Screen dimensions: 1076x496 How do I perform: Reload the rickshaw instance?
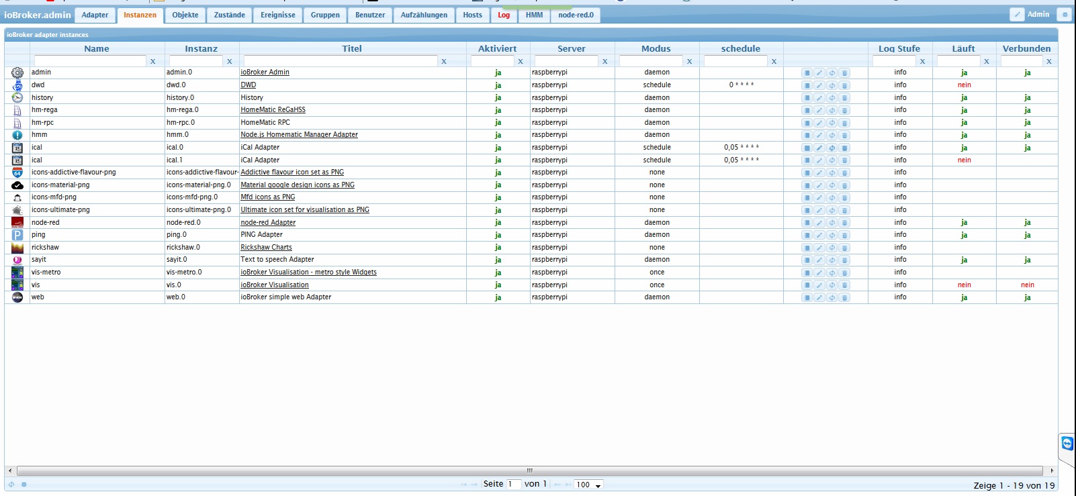(832, 248)
